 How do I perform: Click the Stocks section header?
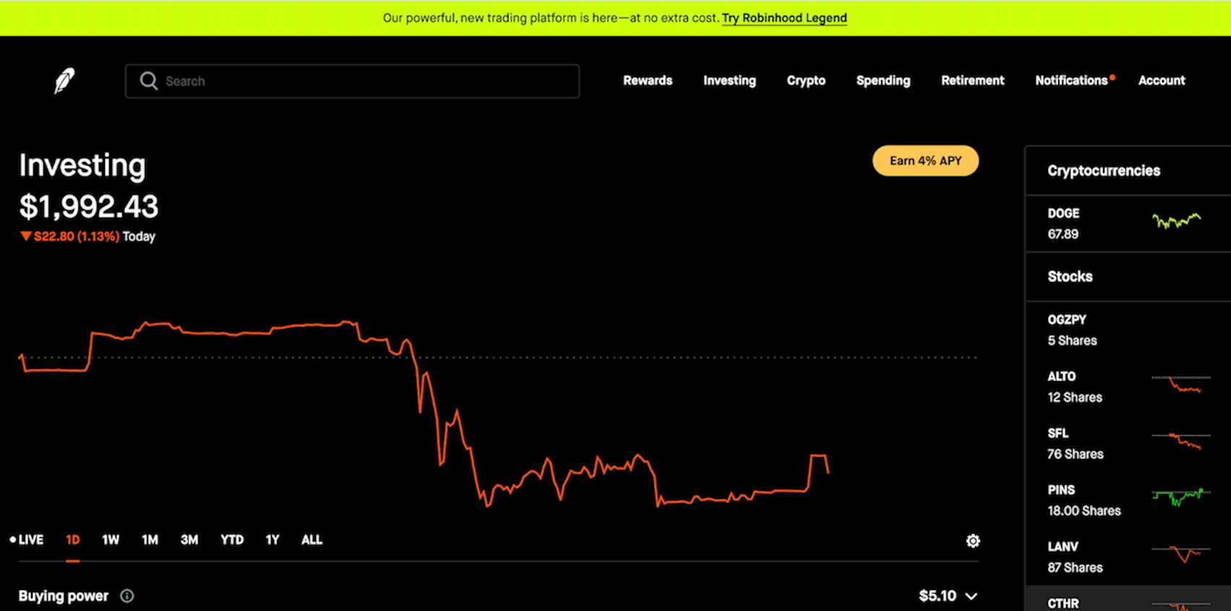1070,276
